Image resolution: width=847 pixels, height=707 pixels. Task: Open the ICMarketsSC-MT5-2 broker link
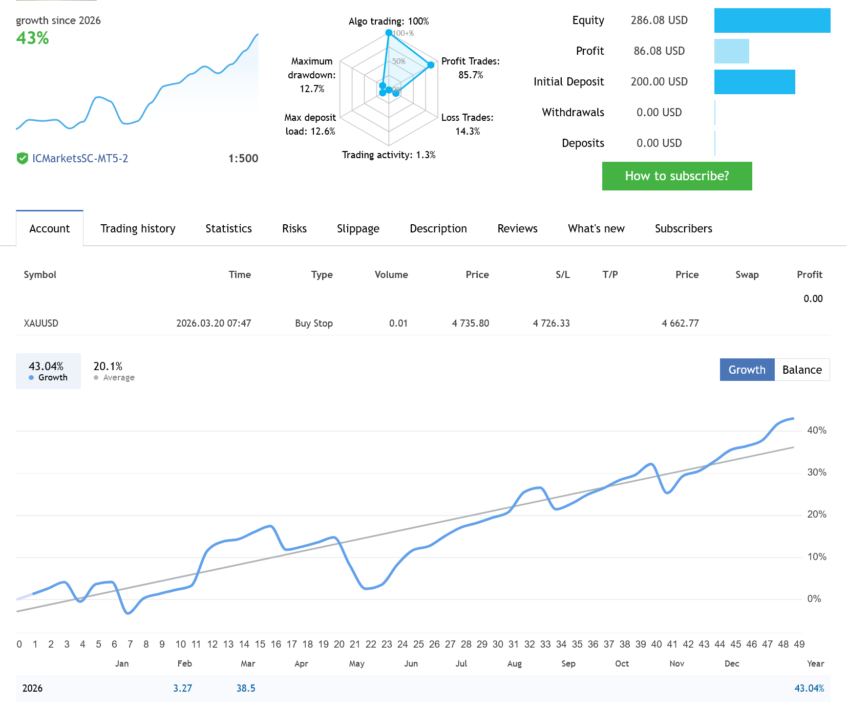coord(80,159)
